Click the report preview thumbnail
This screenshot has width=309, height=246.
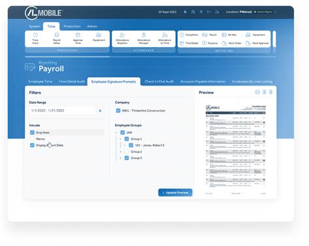click(x=235, y=149)
